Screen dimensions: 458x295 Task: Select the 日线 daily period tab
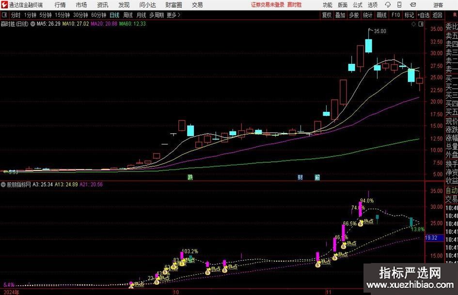pos(114,15)
